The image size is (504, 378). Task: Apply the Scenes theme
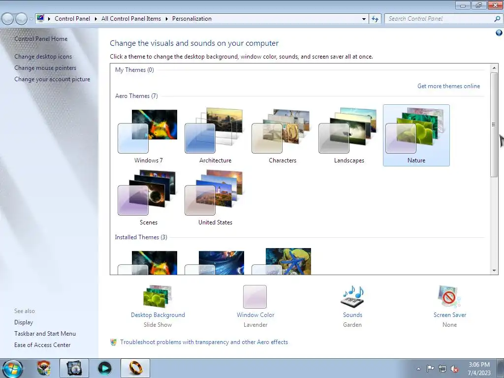148,197
